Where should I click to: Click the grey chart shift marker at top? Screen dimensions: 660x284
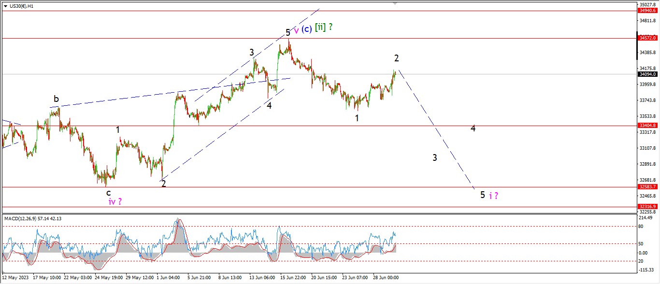point(396,3)
